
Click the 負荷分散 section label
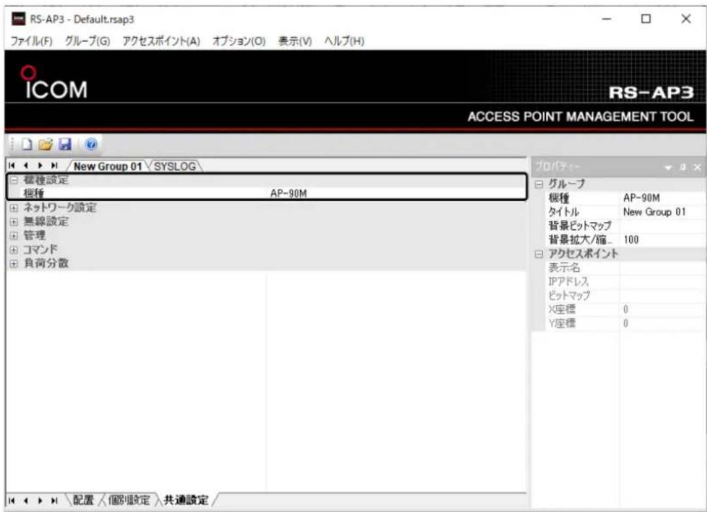pyautogui.click(x=46, y=263)
